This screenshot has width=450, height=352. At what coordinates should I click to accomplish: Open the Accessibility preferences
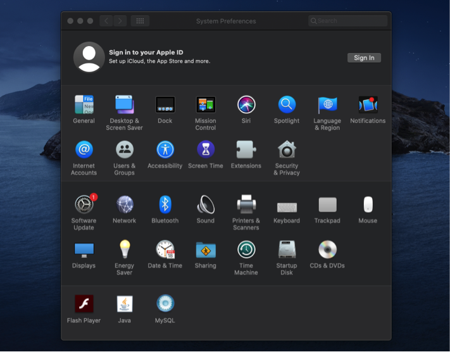tap(165, 150)
